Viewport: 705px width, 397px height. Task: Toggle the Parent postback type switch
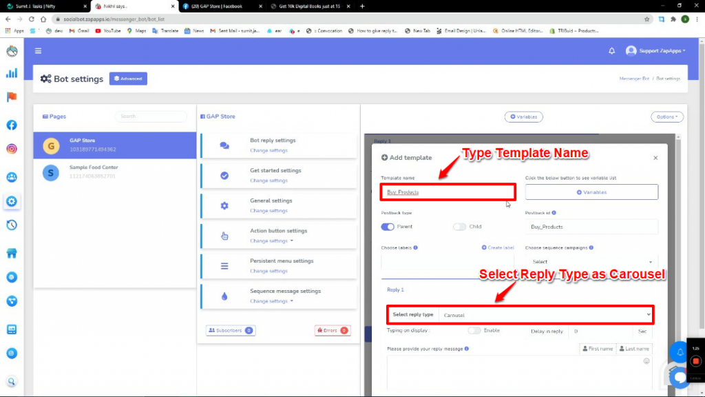pyautogui.click(x=388, y=227)
